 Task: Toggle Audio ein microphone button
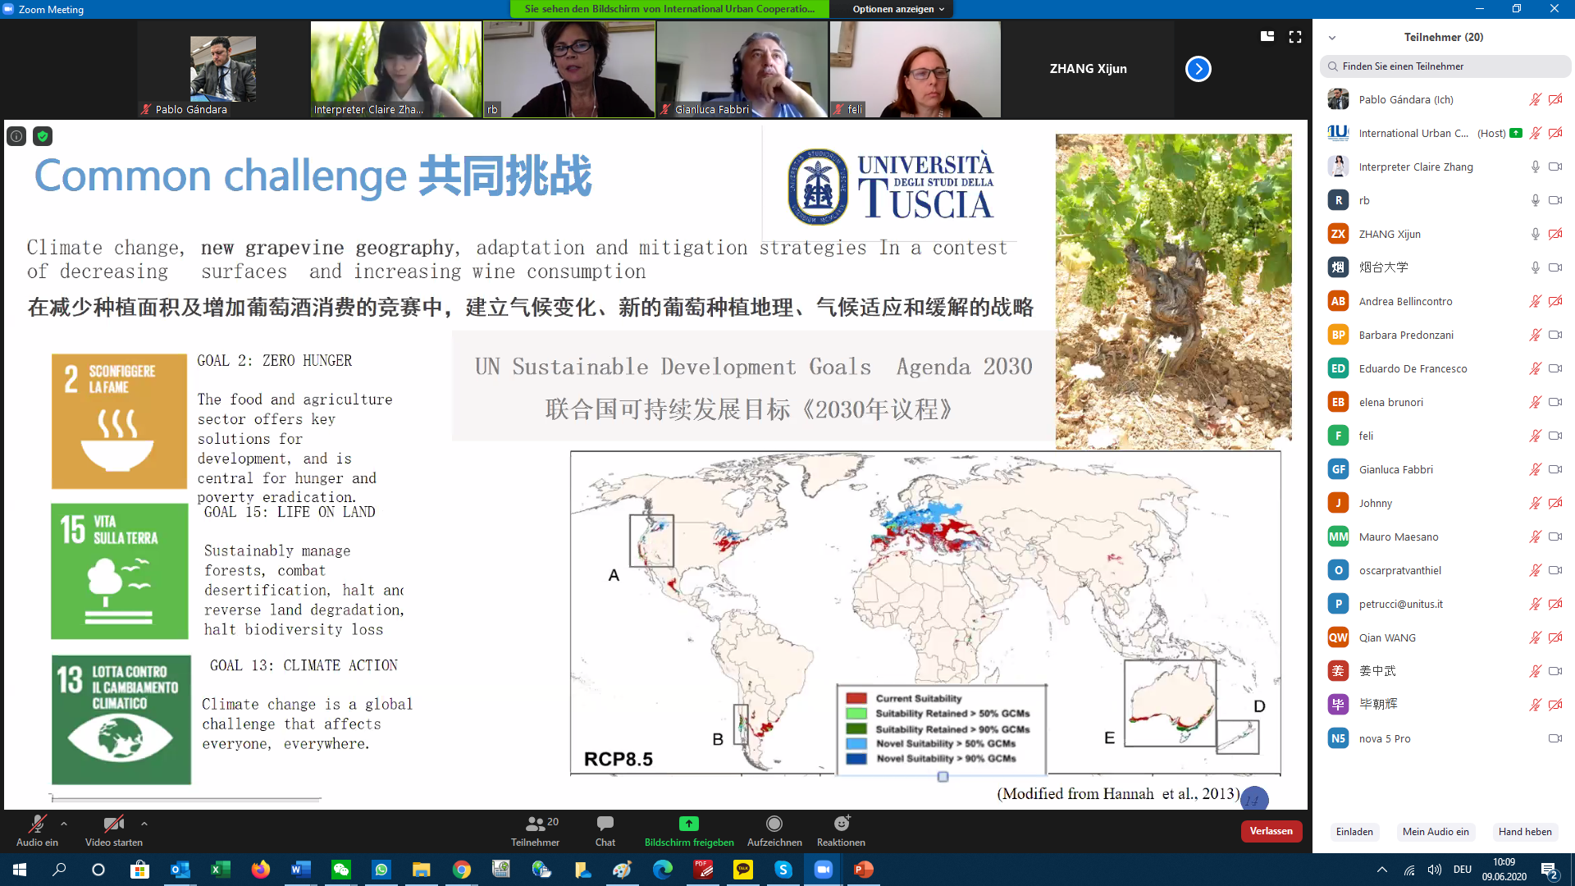(x=37, y=824)
